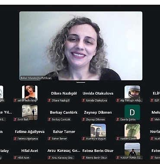Click the large Fatima Ağaliyeva display name
This screenshot has height=164, width=160.
[30, 132]
